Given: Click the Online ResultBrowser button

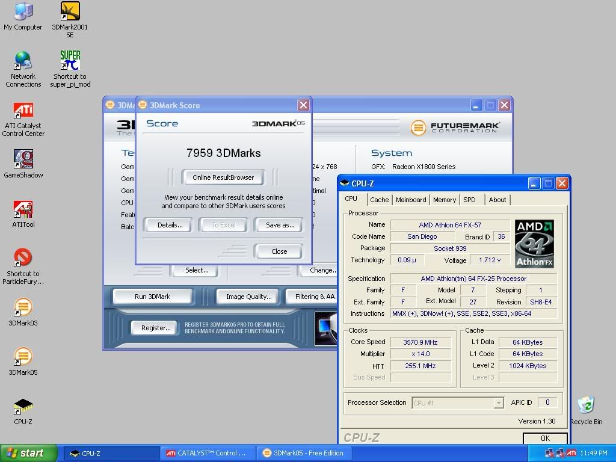Looking at the screenshot, I should [x=223, y=177].
